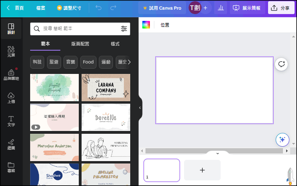
Task: Open the 專案 projects folder
Action: click(11, 167)
